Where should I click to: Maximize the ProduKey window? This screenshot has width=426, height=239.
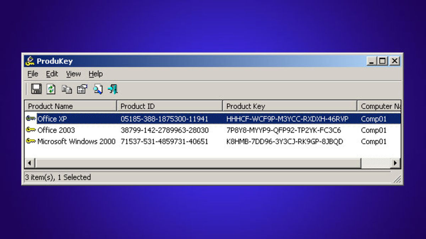(382, 61)
